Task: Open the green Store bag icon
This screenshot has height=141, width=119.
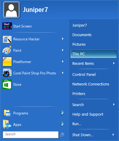Action: click(x=7, y=84)
